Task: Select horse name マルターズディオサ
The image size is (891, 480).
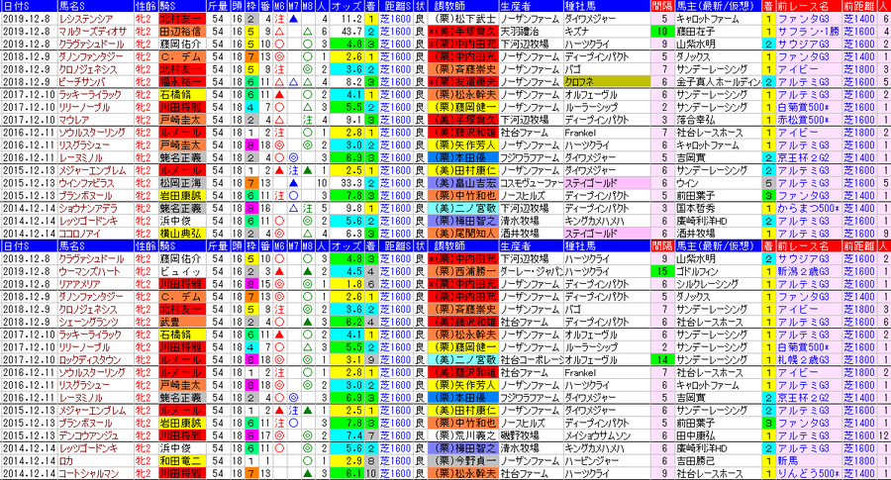Action: [x=92, y=32]
